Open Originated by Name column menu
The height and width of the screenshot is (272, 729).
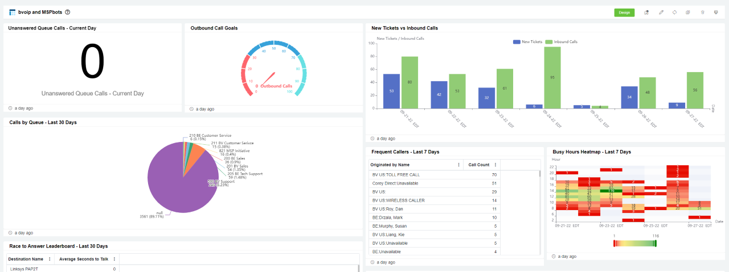click(x=459, y=165)
